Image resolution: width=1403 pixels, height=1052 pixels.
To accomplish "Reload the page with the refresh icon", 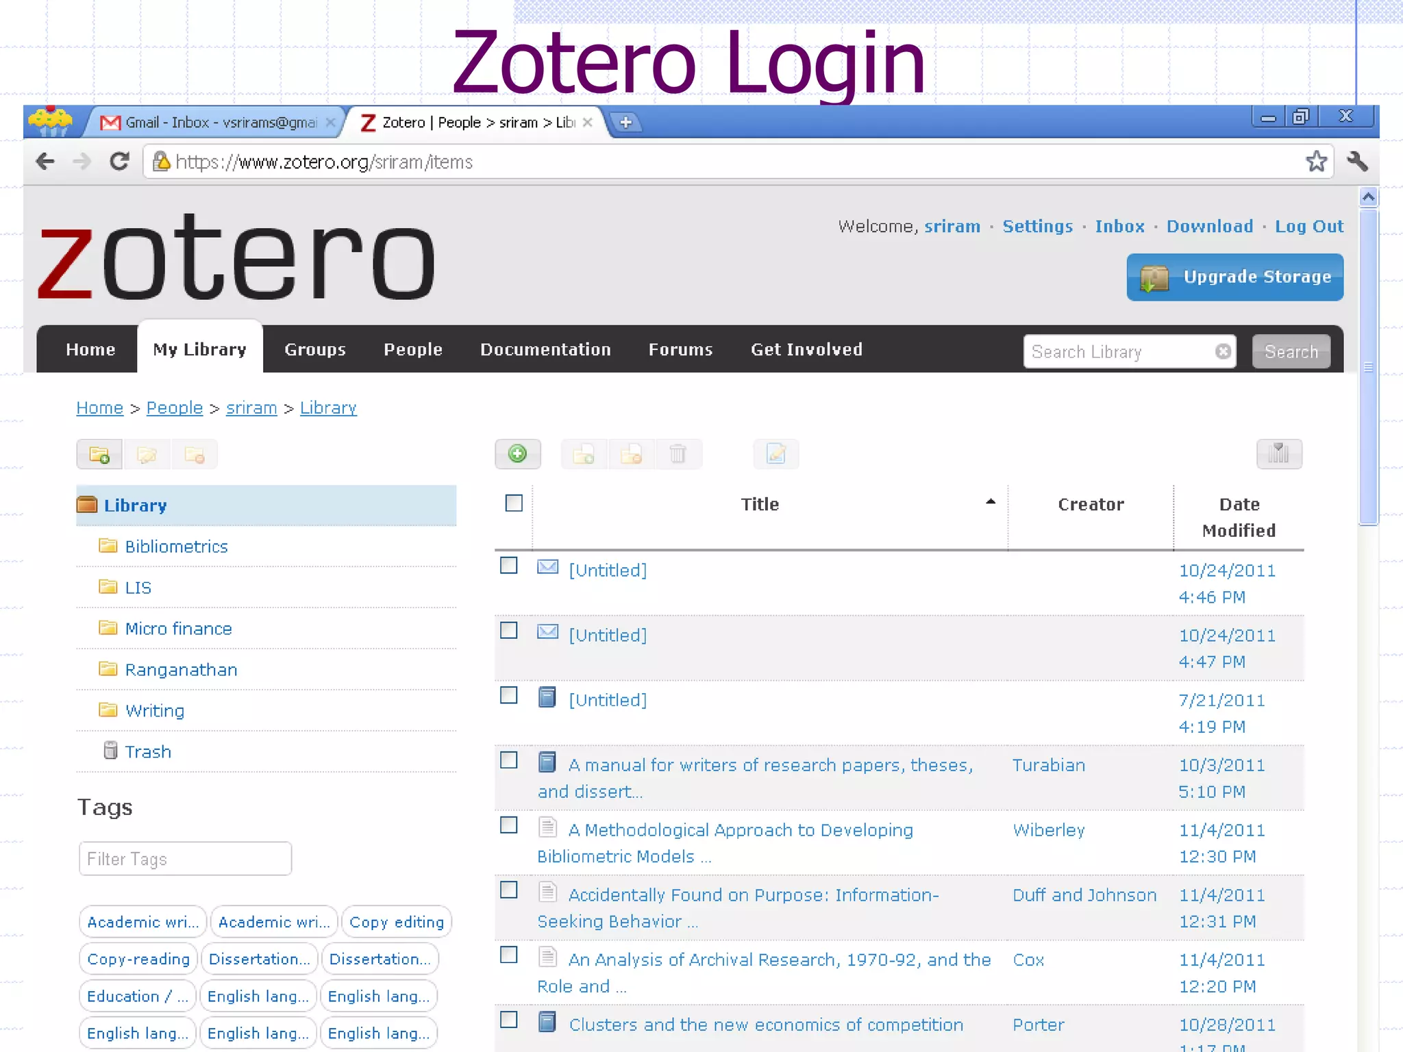I will pyautogui.click(x=120, y=162).
